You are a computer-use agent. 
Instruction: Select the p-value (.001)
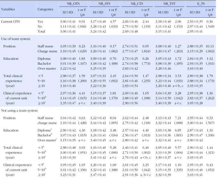point(178,135)
